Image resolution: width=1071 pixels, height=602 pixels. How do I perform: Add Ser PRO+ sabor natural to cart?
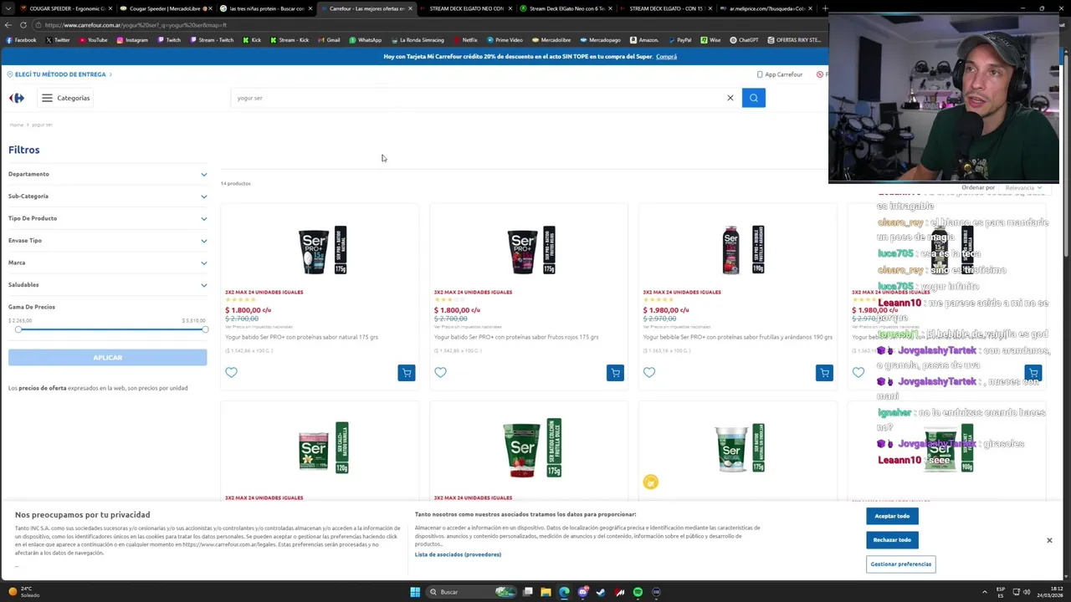pos(406,373)
